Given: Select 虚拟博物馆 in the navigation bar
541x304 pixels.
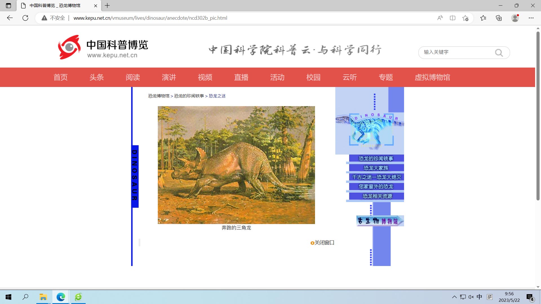Looking at the screenshot, I should tap(432, 77).
